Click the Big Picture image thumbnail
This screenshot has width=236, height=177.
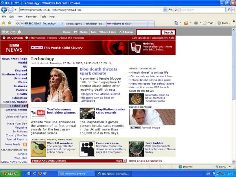(x=152, y=117)
